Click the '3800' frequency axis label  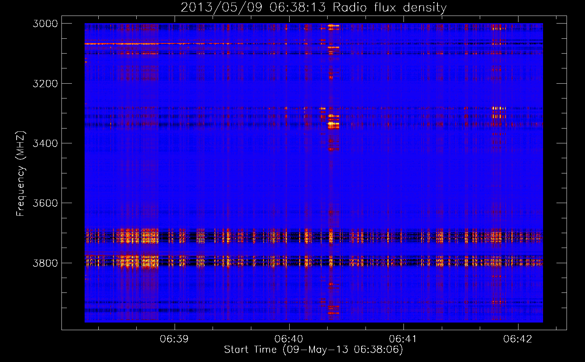point(45,263)
